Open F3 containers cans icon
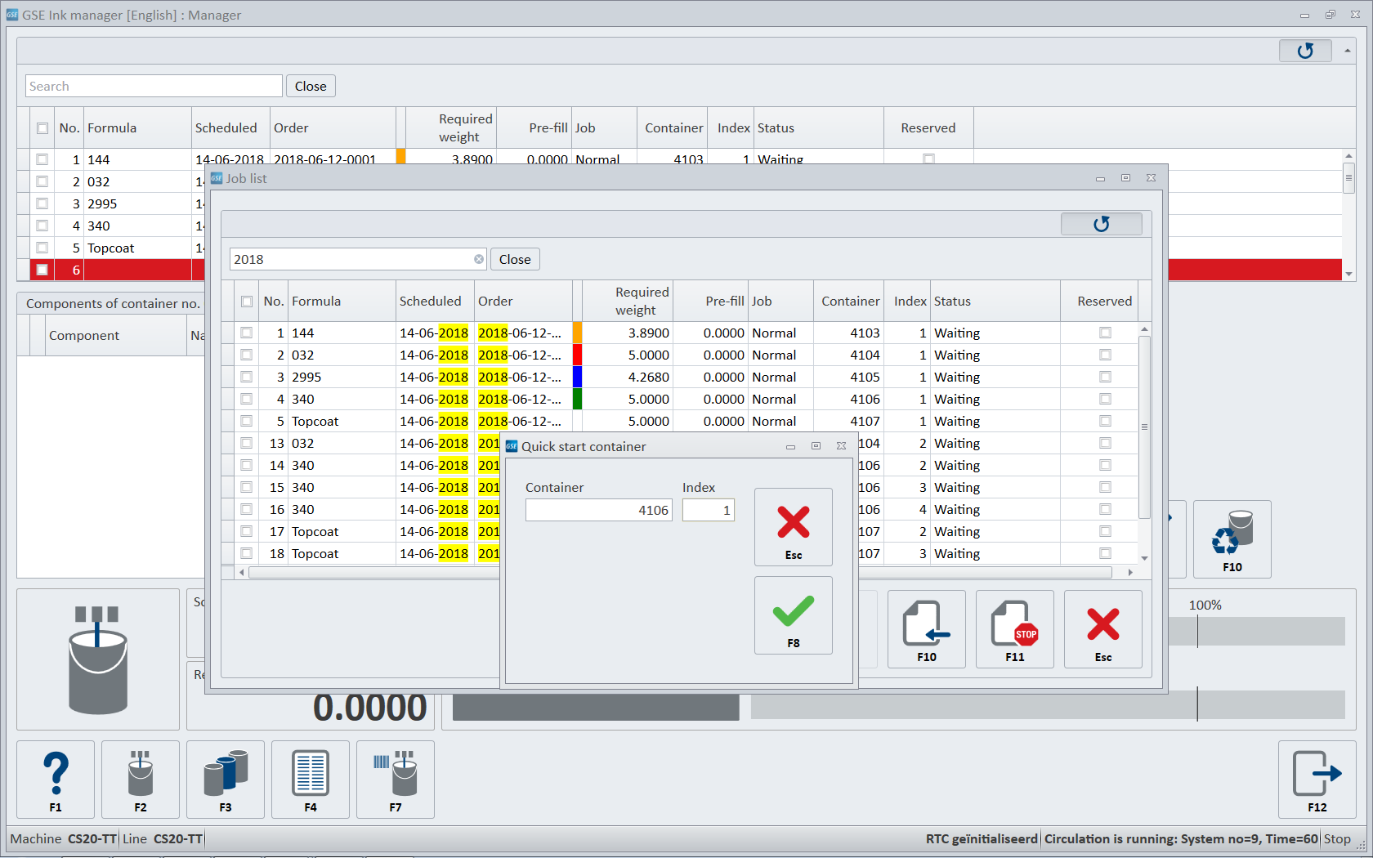The height and width of the screenshot is (858, 1373). click(x=226, y=780)
